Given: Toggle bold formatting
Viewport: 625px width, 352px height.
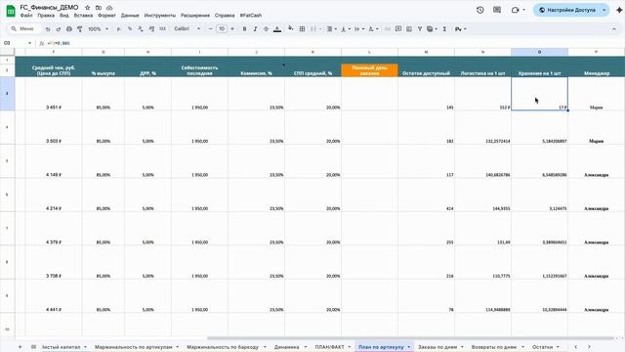Looking at the screenshot, I should [244, 29].
